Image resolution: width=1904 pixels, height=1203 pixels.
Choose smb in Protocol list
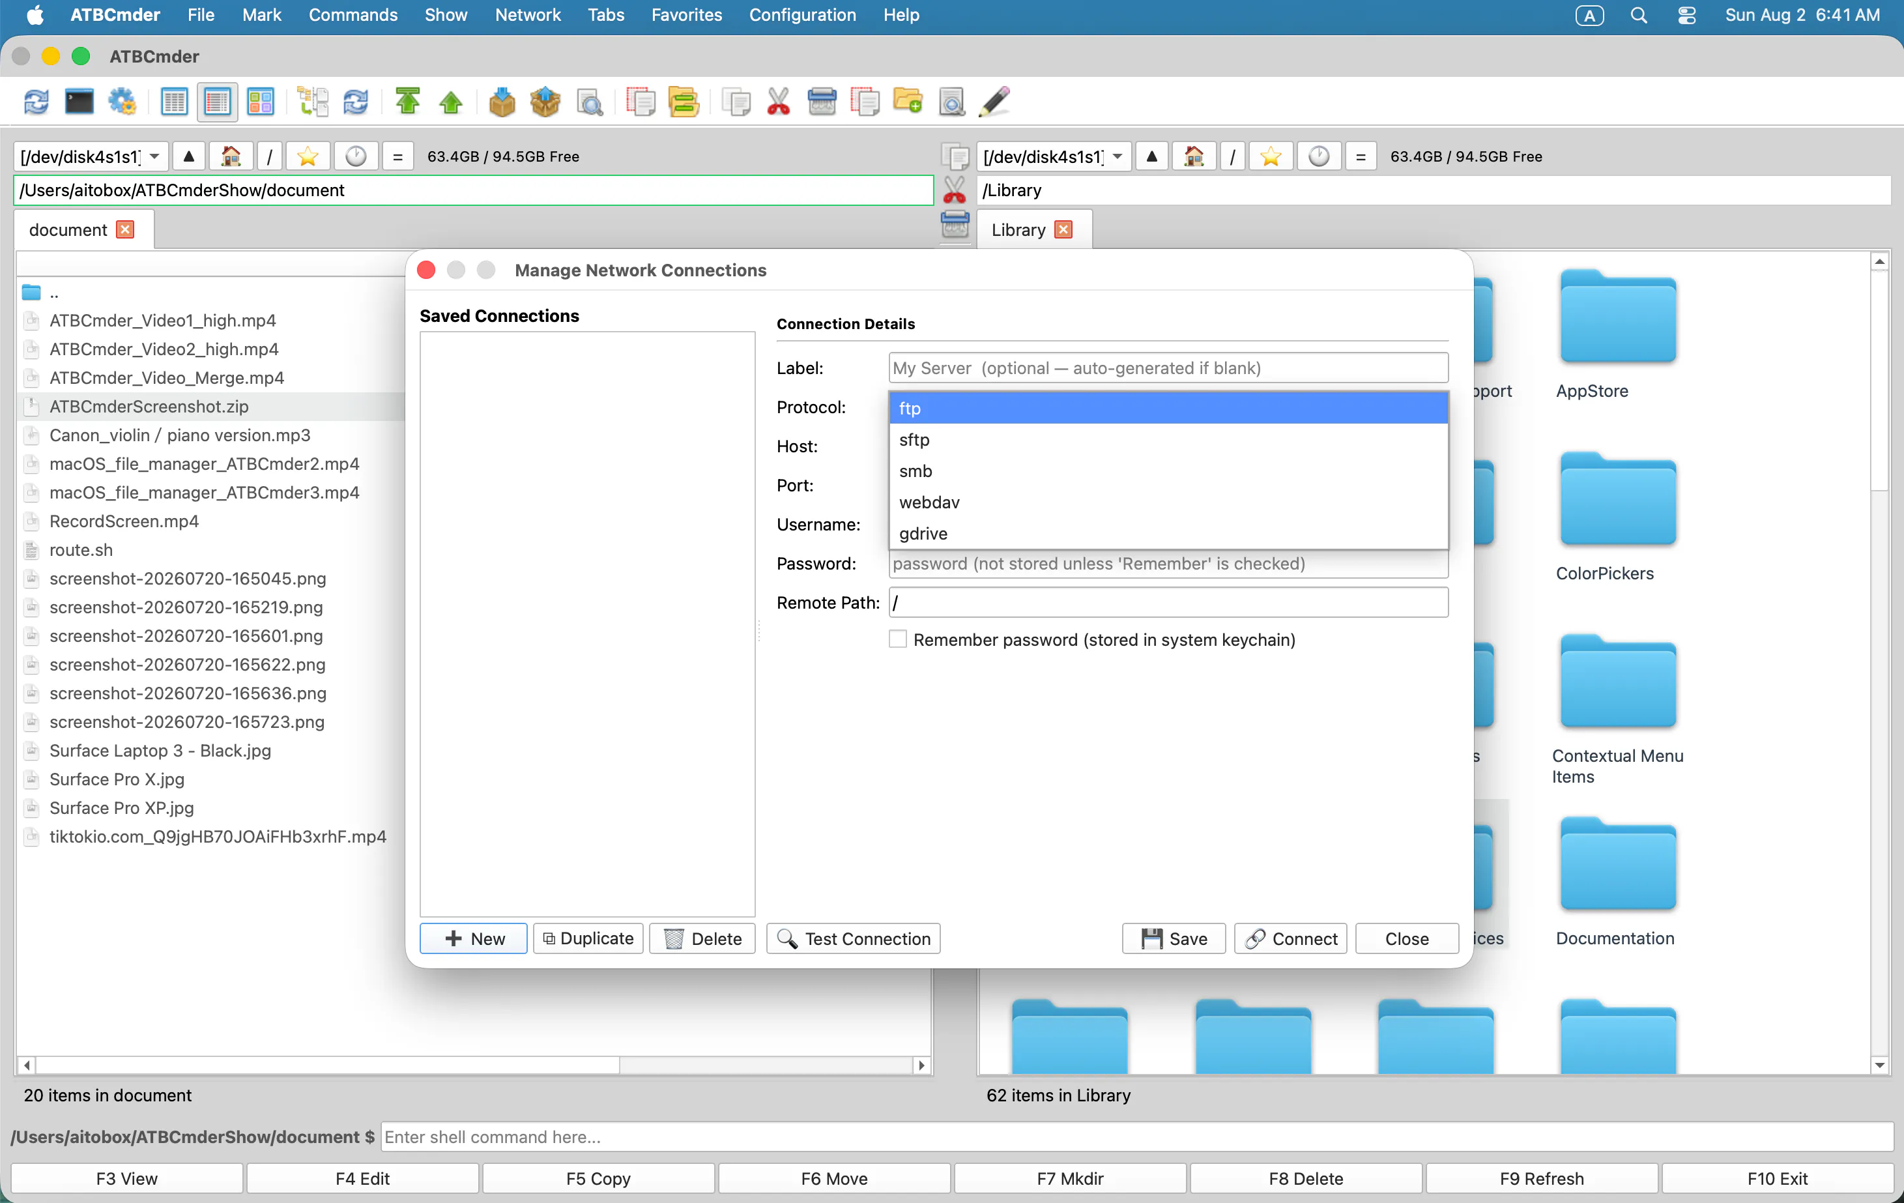click(x=1168, y=471)
